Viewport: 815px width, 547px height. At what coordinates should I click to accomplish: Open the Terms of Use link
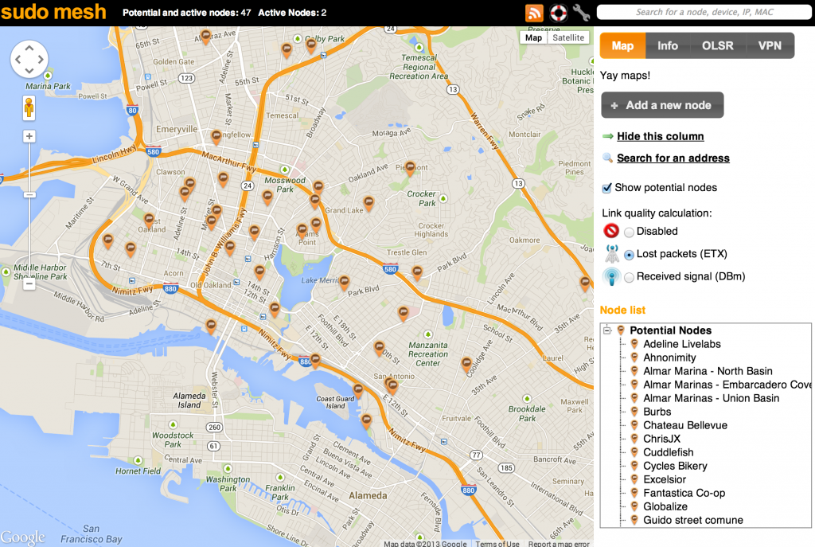497,543
